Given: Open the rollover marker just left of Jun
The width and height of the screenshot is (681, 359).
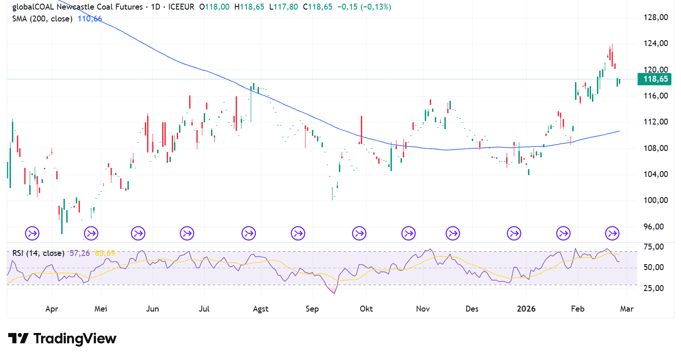Looking at the screenshot, I should click(x=138, y=234).
